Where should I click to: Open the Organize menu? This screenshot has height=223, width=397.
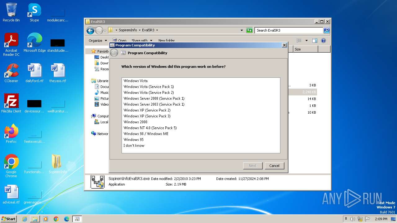pyautogui.click(x=98, y=41)
